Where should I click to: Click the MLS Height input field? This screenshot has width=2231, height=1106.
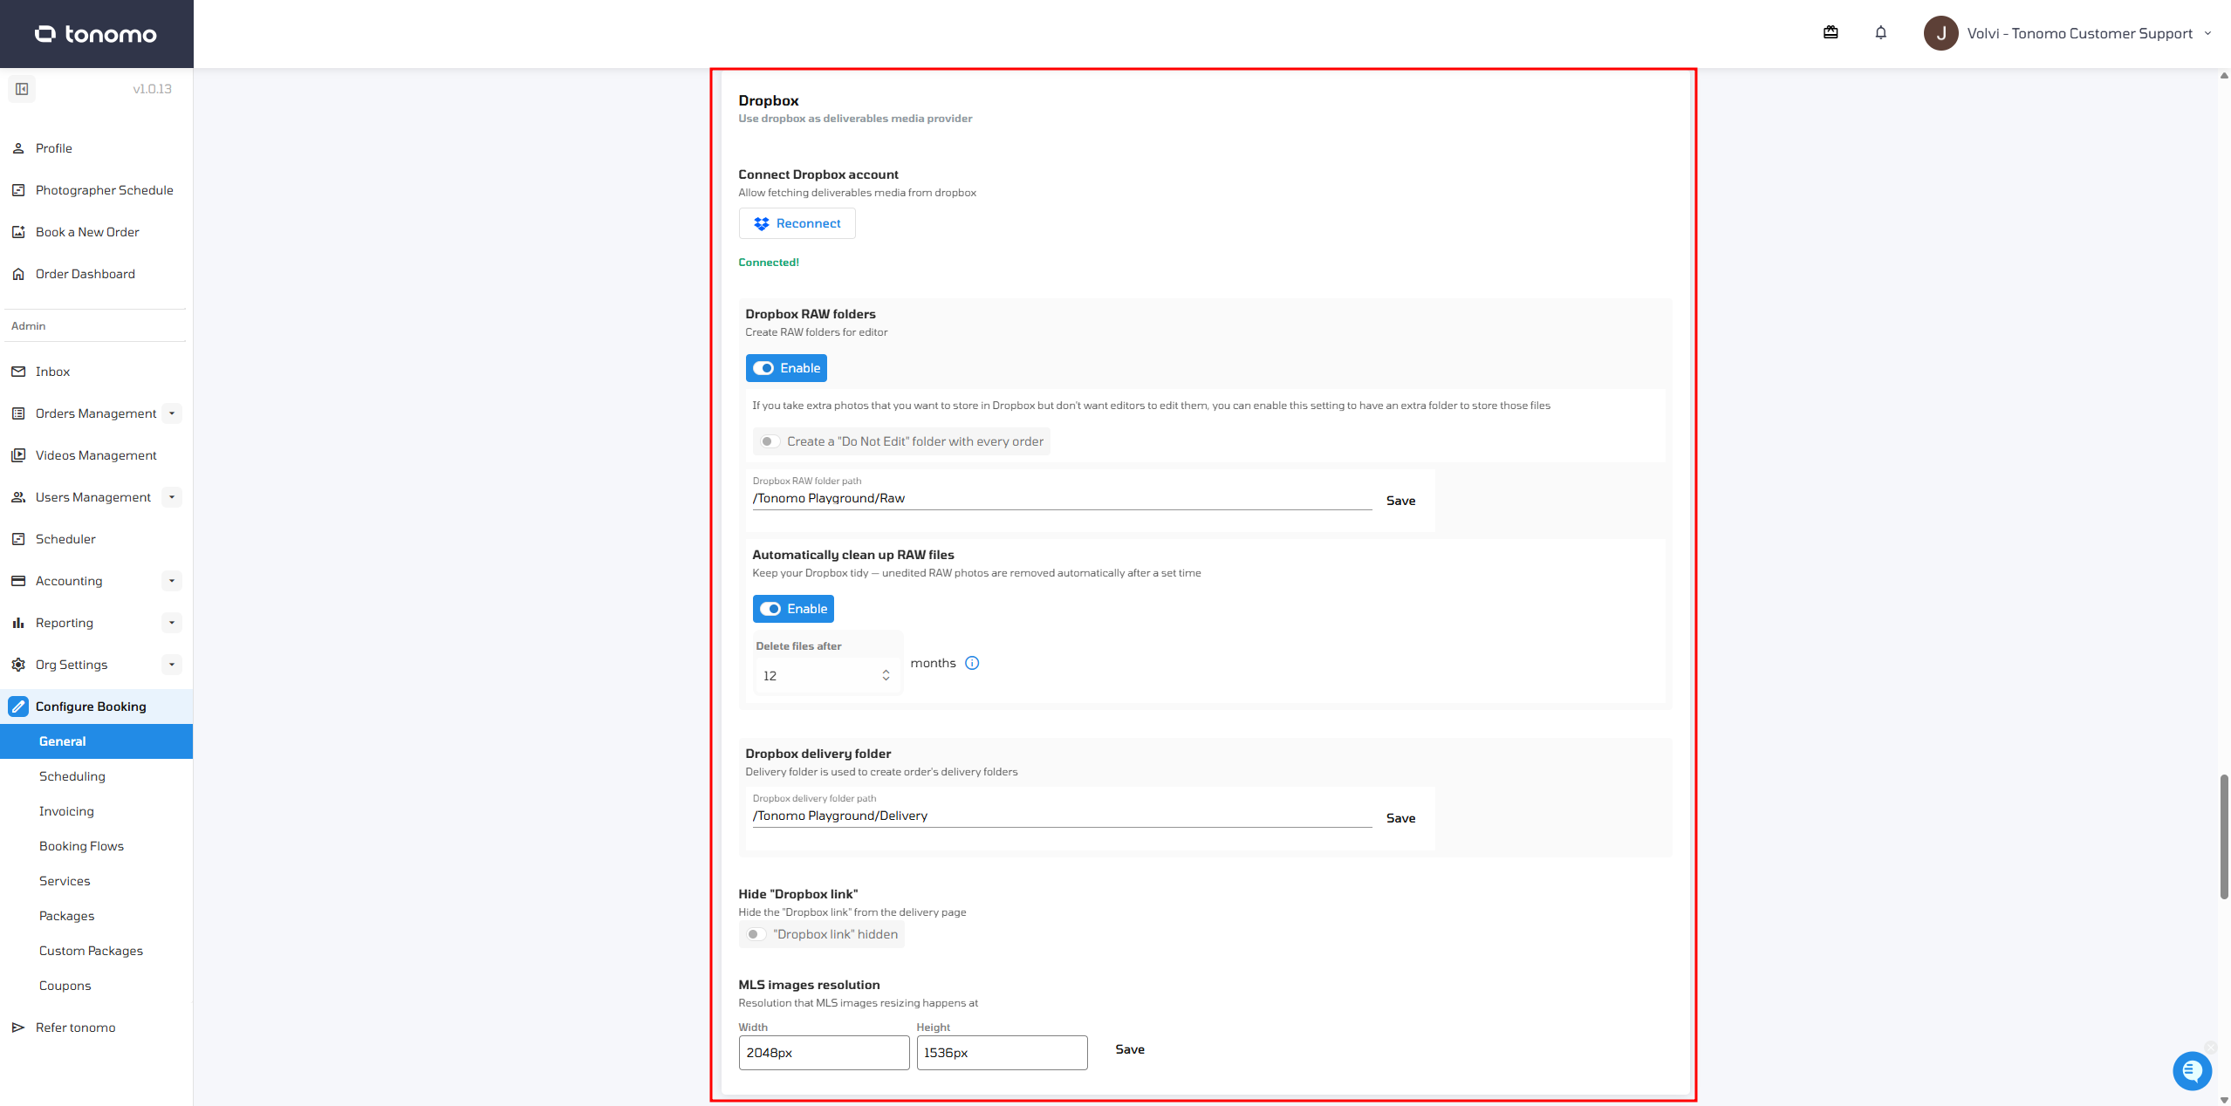click(x=1002, y=1053)
